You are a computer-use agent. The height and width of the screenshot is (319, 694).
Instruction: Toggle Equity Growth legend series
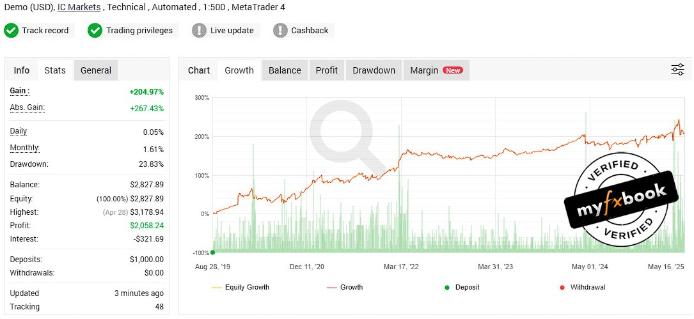coord(241,288)
